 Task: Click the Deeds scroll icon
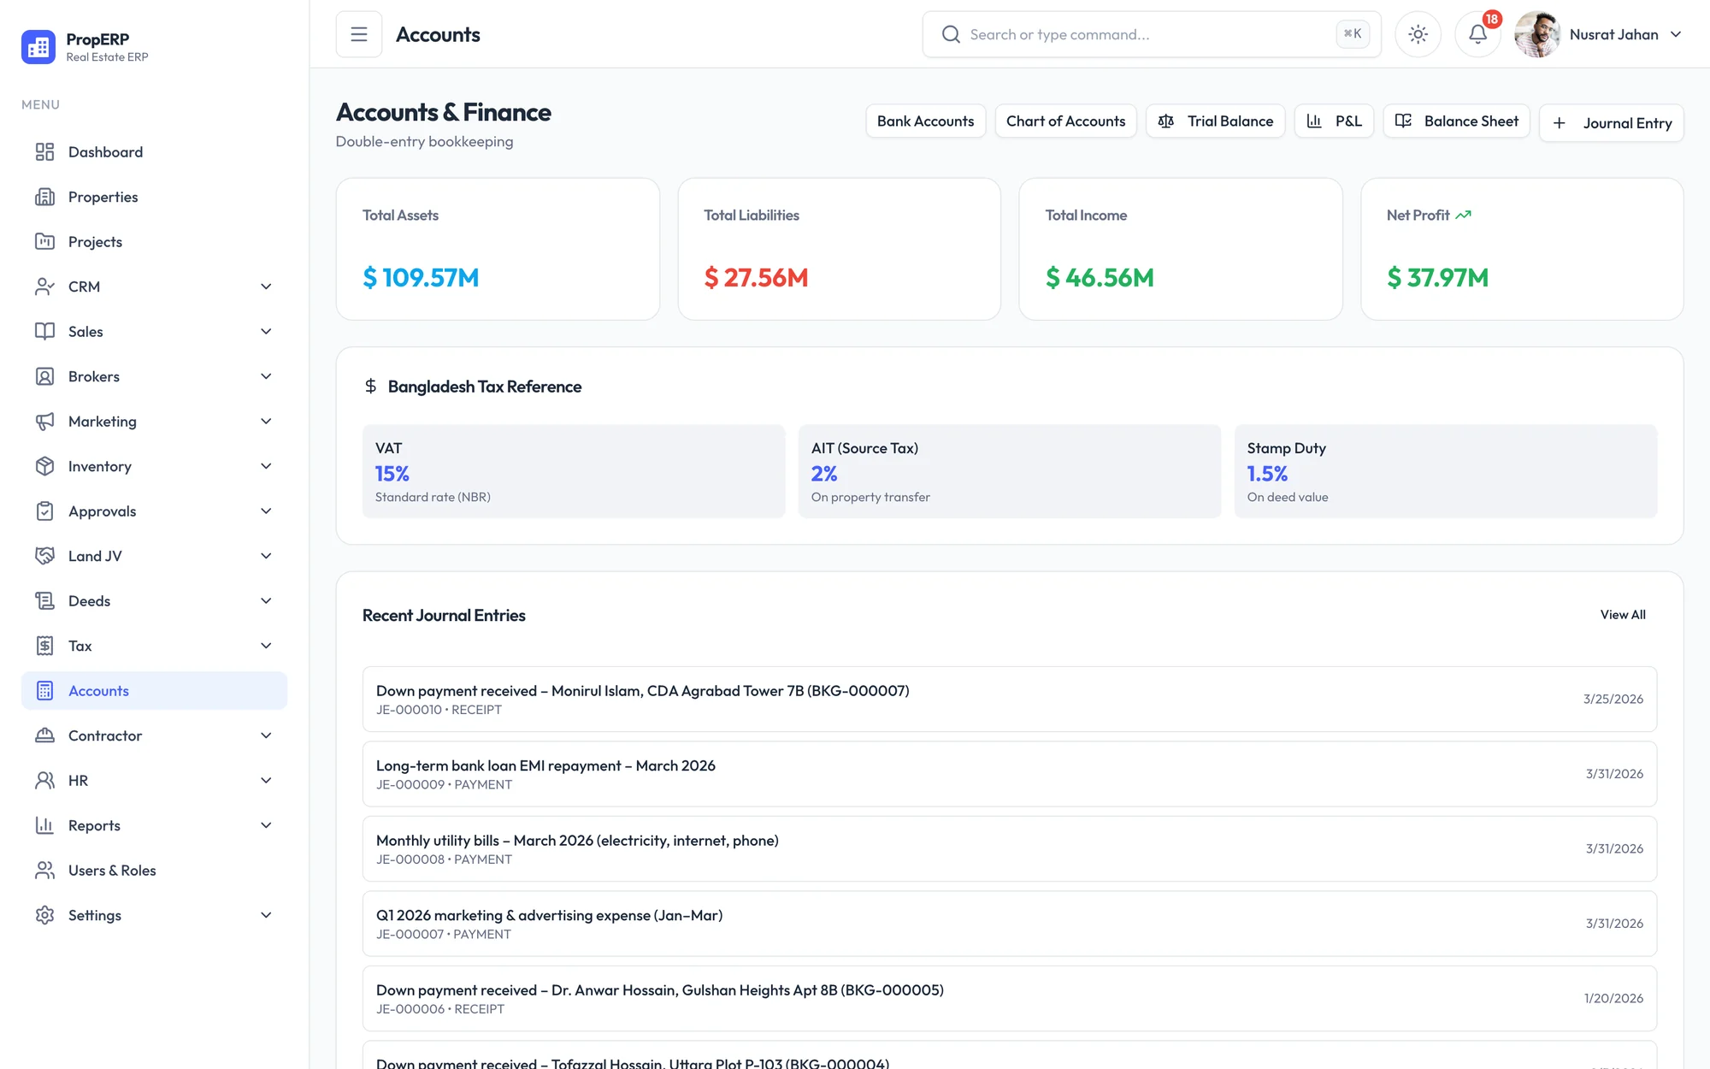coord(44,601)
